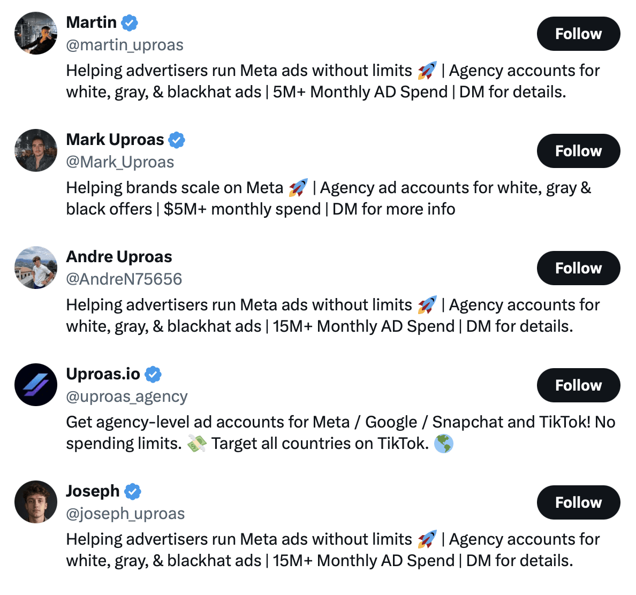The height and width of the screenshot is (595, 636).
Task: Open the @martin_uproas handle link
Action: click(125, 45)
